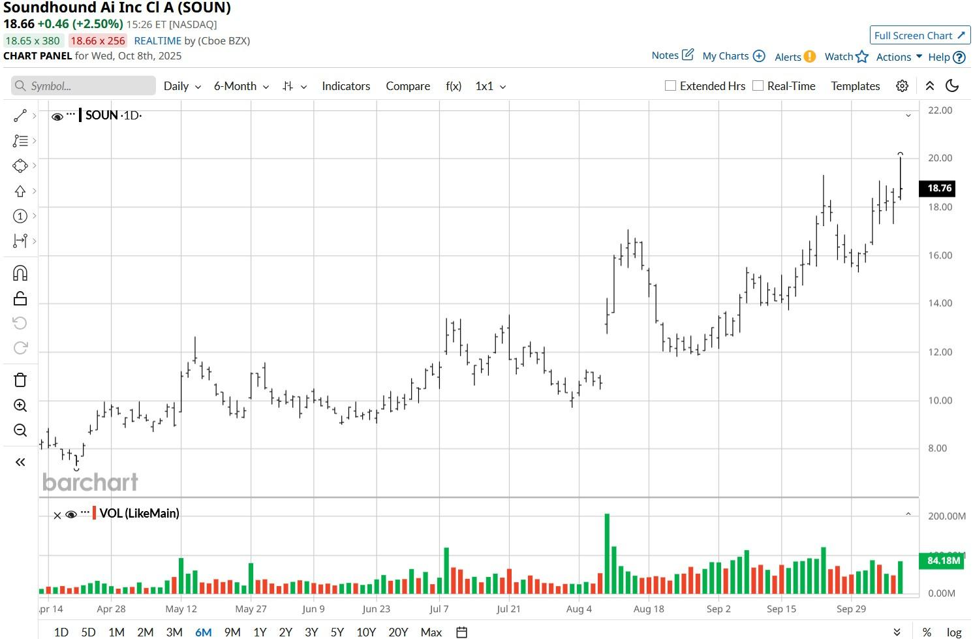Zoom out using the magnifier minus icon
The width and height of the screenshot is (973, 639).
point(20,430)
